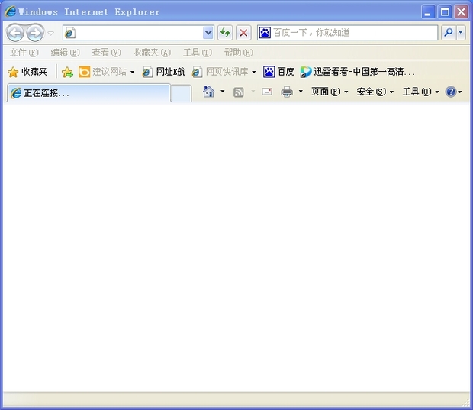Expand the address bar history dropdown
The width and height of the screenshot is (473, 410).
pyautogui.click(x=208, y=33)
